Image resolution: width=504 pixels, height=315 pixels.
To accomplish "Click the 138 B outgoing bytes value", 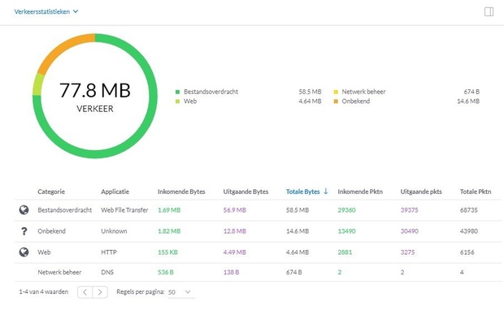I will coord(231,272).
